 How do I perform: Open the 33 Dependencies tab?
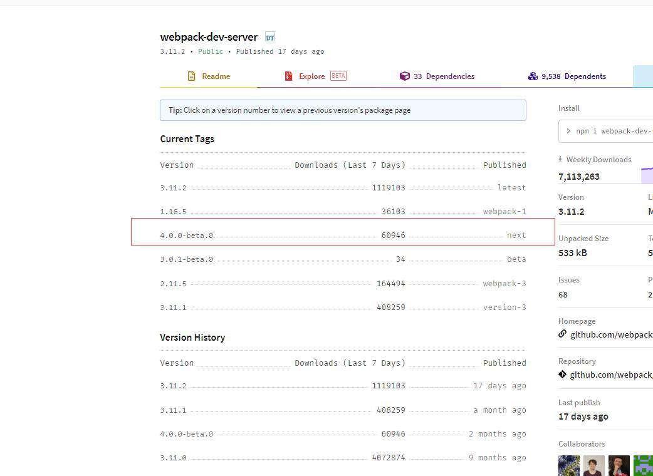(437, 76)
